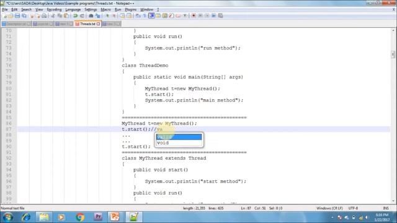This screenshot has height=223, width=397.
Task: Choose the highlighted autocomplete suggestion above void
Action: coord(179,137)
